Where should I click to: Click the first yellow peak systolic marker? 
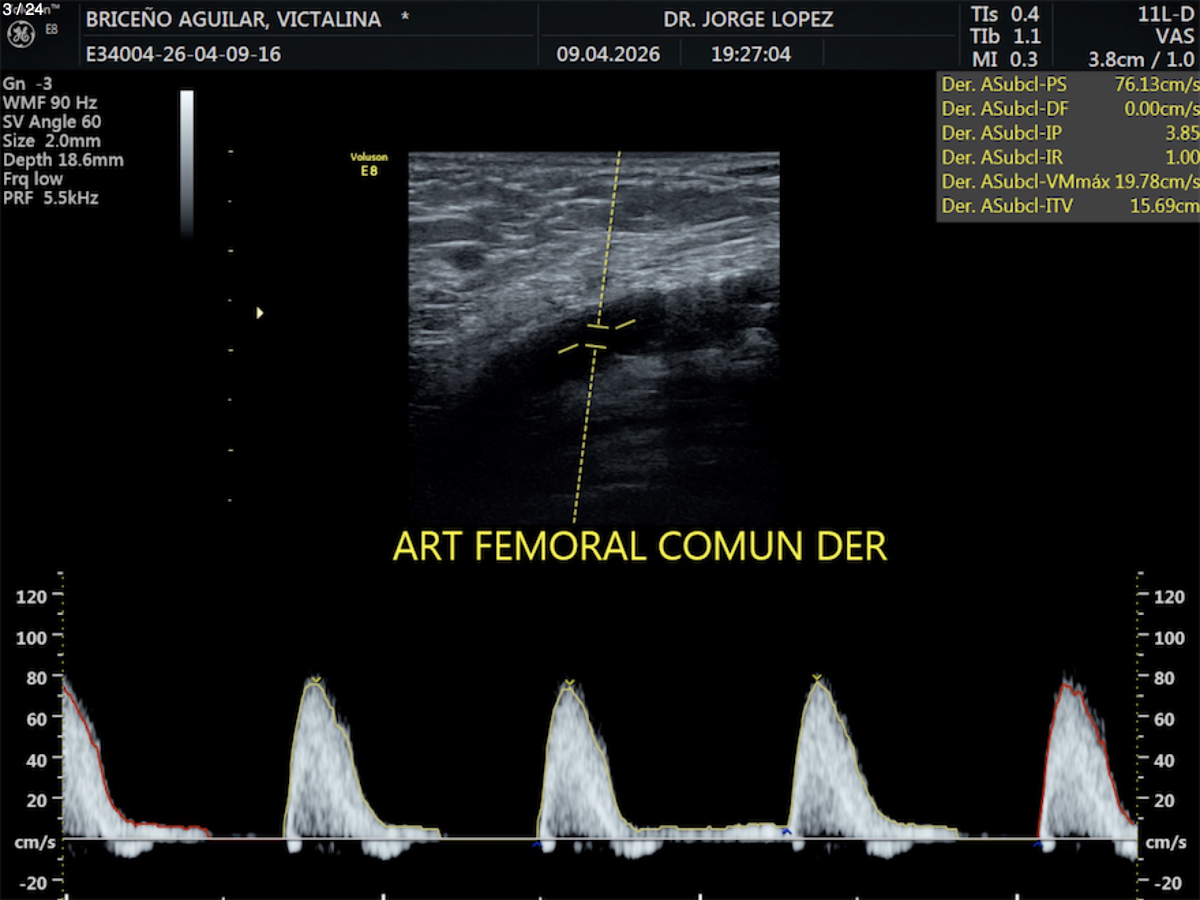315,679
